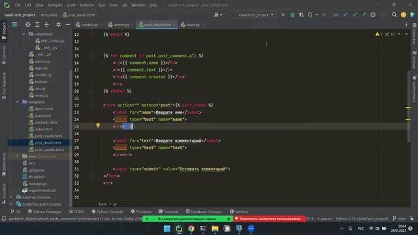Click the templates breadcrumb in navigation bar
The image size is (418, 235).
(x=49, y=15)
